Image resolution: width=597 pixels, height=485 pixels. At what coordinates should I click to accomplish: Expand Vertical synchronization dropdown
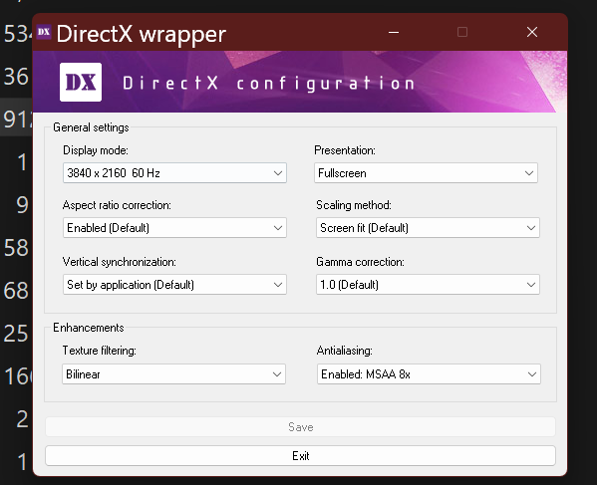[x=174, y=285]
